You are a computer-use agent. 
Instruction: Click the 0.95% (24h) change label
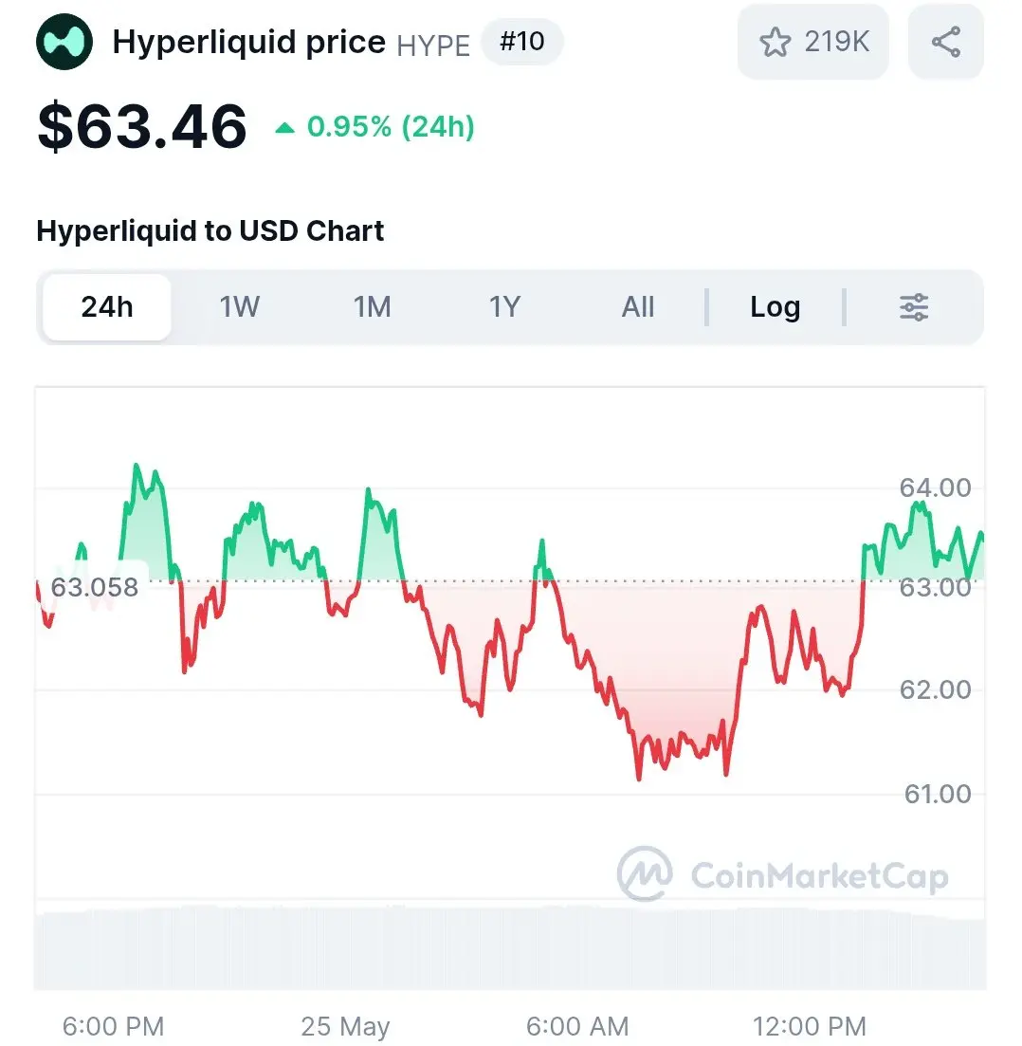point(391,127)
